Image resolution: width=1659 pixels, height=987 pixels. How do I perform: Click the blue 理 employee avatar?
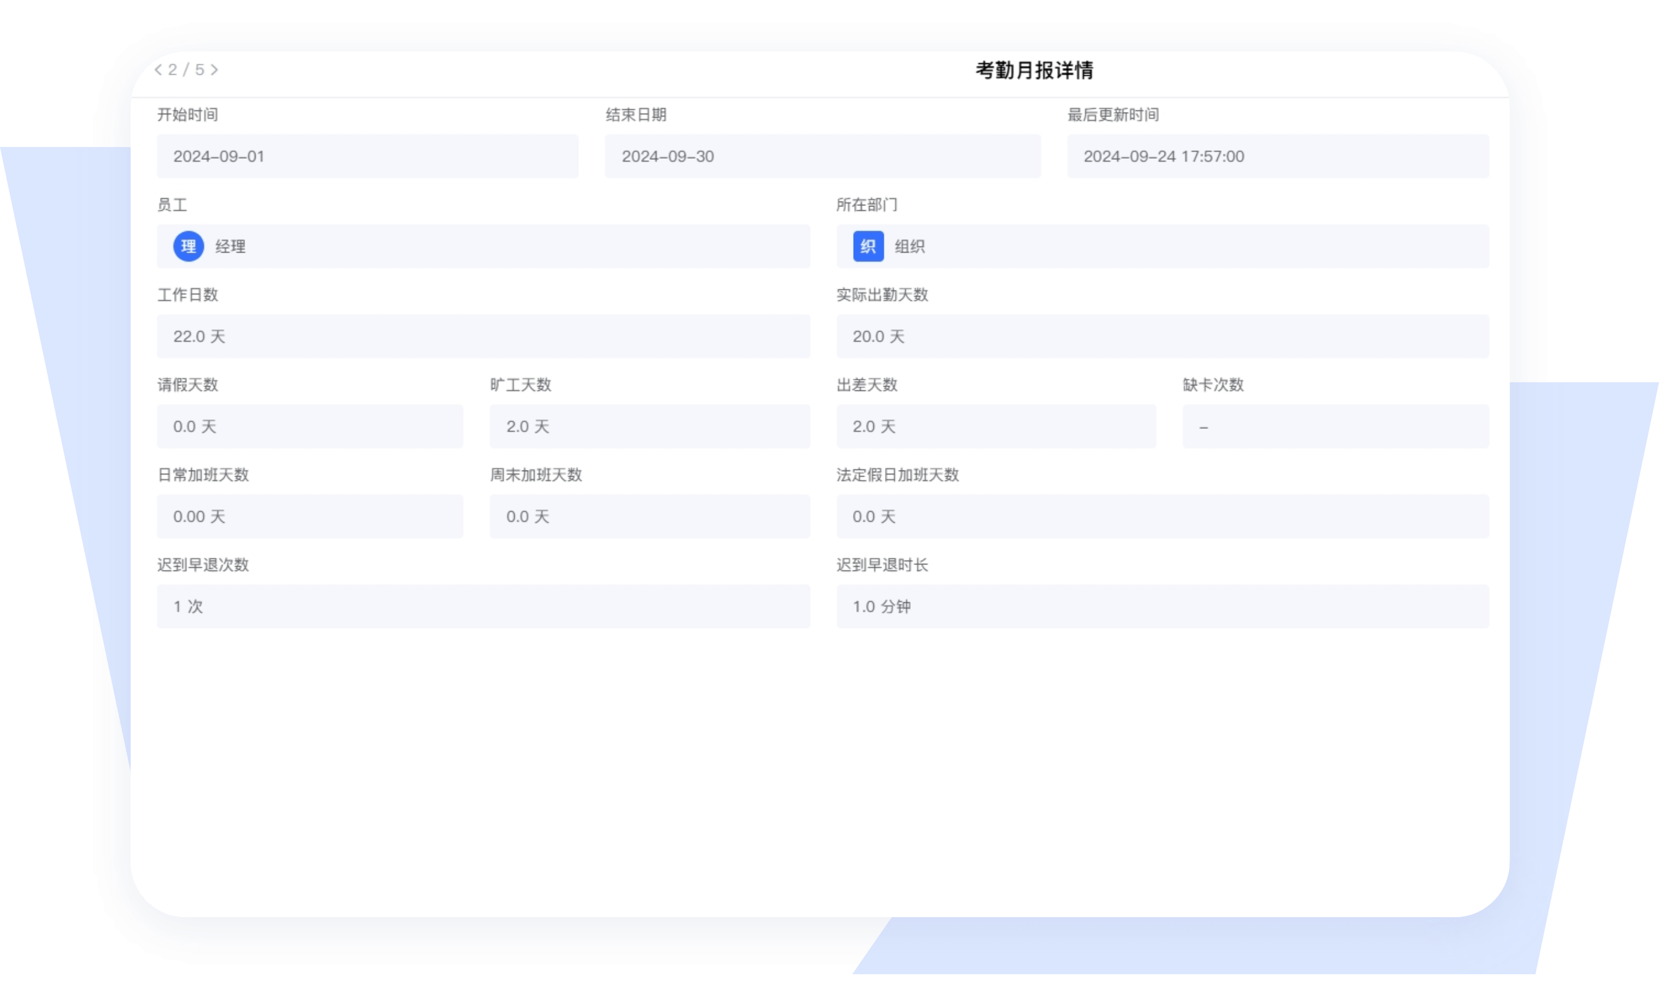point(189,247)
